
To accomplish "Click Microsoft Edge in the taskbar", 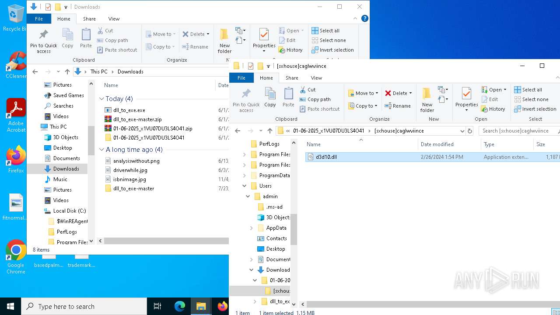I will 179,306.
